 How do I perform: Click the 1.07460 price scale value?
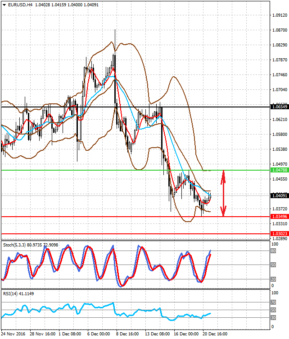point(280,75)
